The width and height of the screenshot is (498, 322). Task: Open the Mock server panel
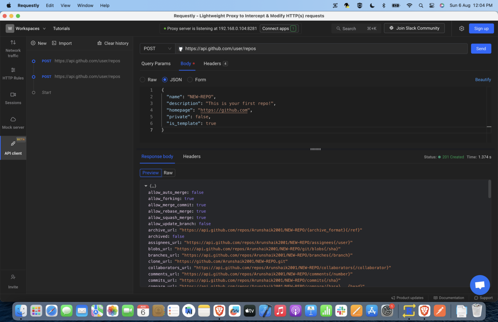point(13,123)
